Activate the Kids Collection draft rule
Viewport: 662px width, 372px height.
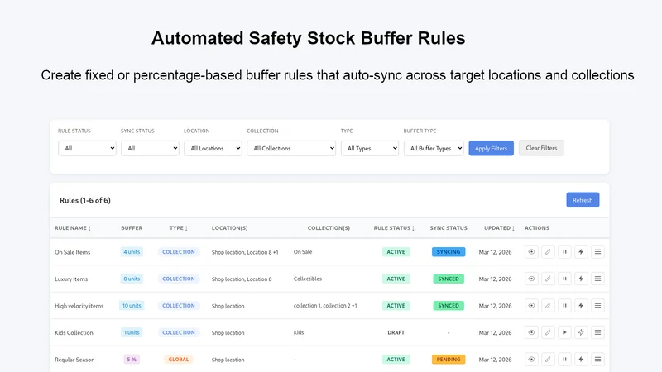click(x=564, y=332)
